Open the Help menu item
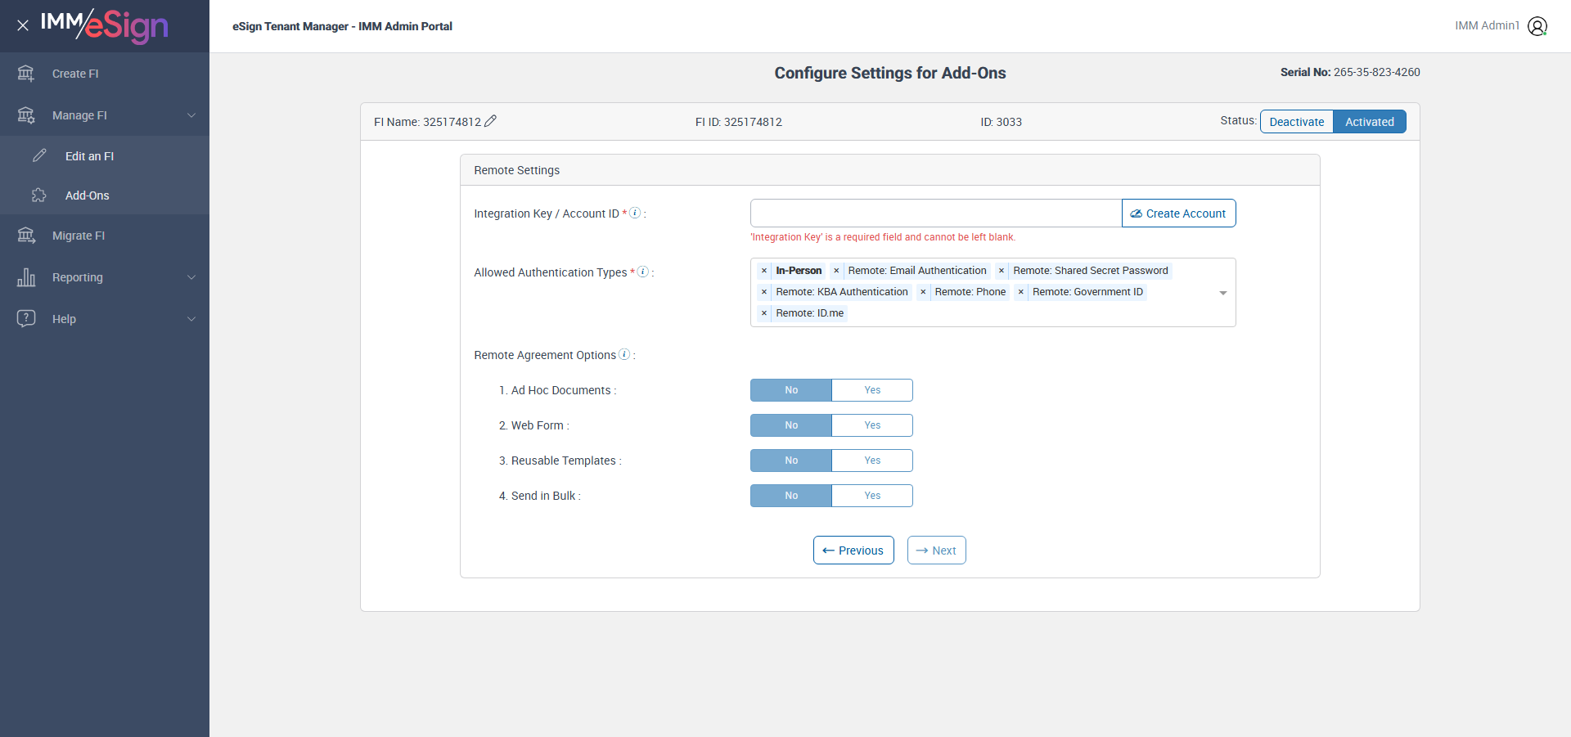Image resolution: width=1571 pixels, height=737 pixels. (x=105, y=319)
